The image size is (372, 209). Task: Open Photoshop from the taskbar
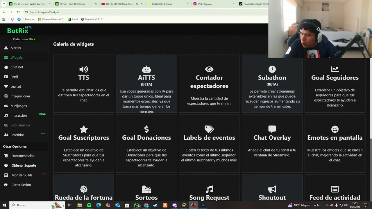(x=203, y=205)
